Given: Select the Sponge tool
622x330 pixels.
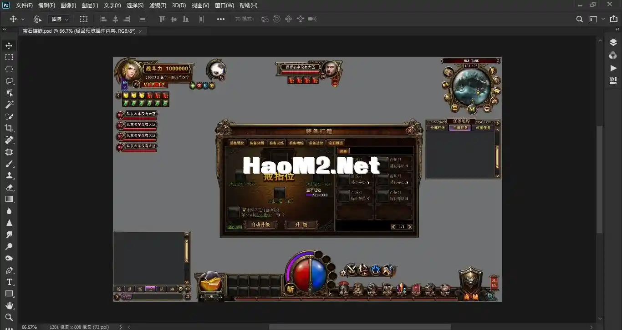Looking at the screenshot, I should point(9,258).
